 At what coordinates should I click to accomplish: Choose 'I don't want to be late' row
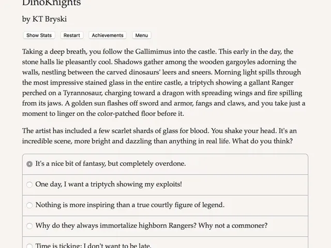coord(165,242)
